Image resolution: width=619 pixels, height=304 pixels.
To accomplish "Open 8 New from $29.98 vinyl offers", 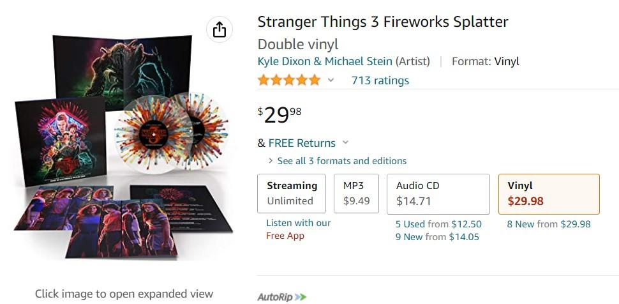I will tap(549, 224).
